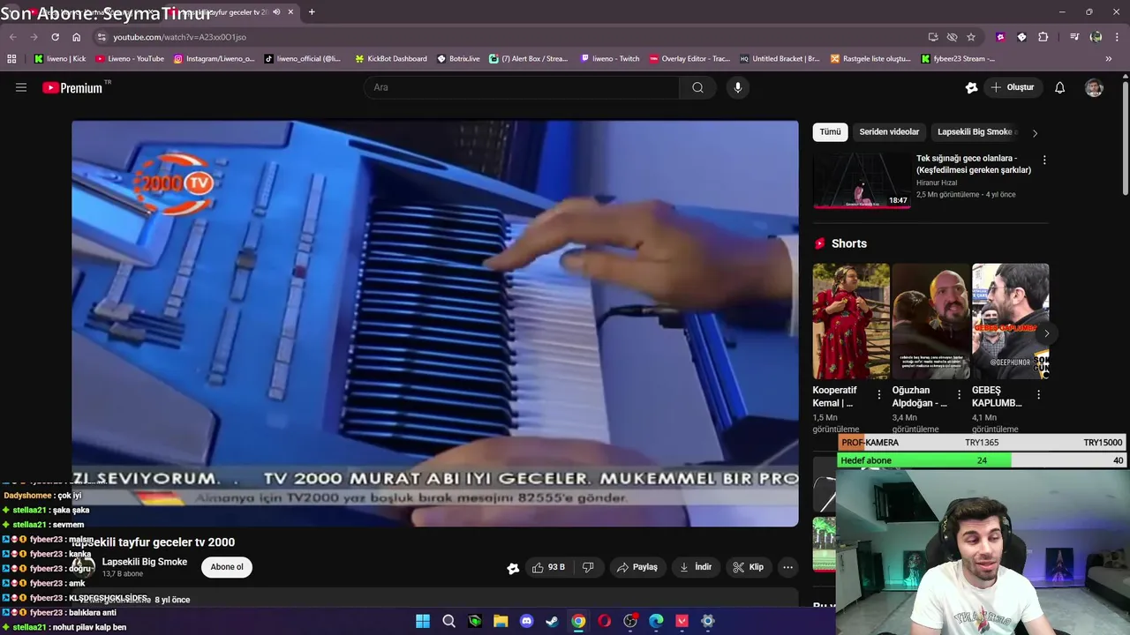This screenshot has height=635, width=1130.
Task: Create a clip with the Klip button
Action: 748,567
